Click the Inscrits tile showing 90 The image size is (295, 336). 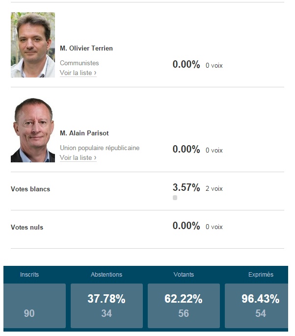34,306
